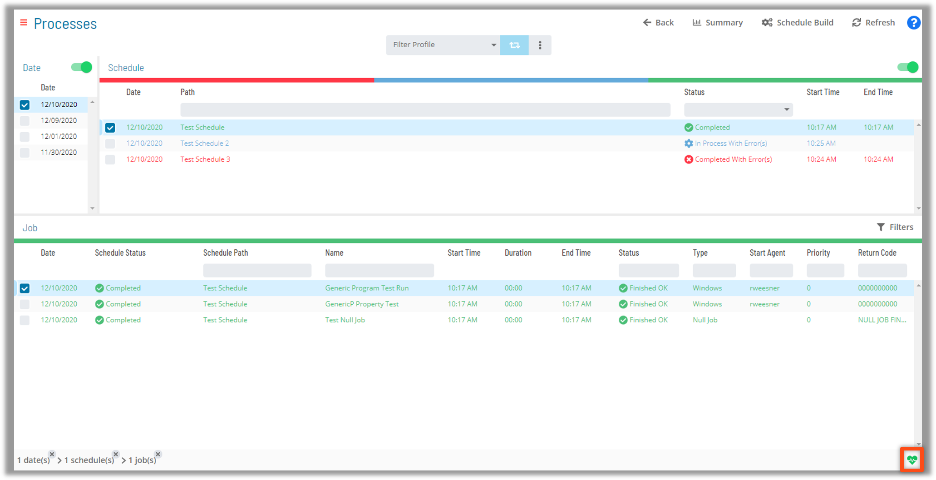Click the repeat/swap icon beside Filter Profile

514,45
